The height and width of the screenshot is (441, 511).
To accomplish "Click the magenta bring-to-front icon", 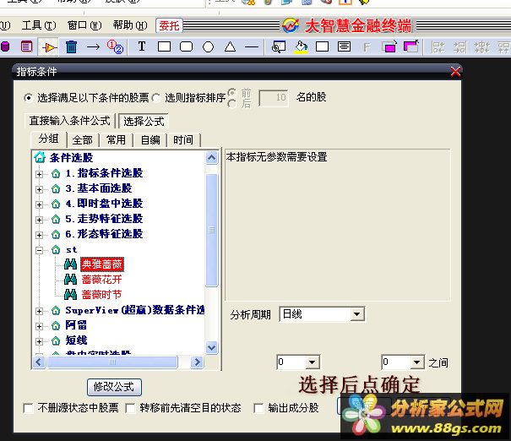I will pos(389,46).
